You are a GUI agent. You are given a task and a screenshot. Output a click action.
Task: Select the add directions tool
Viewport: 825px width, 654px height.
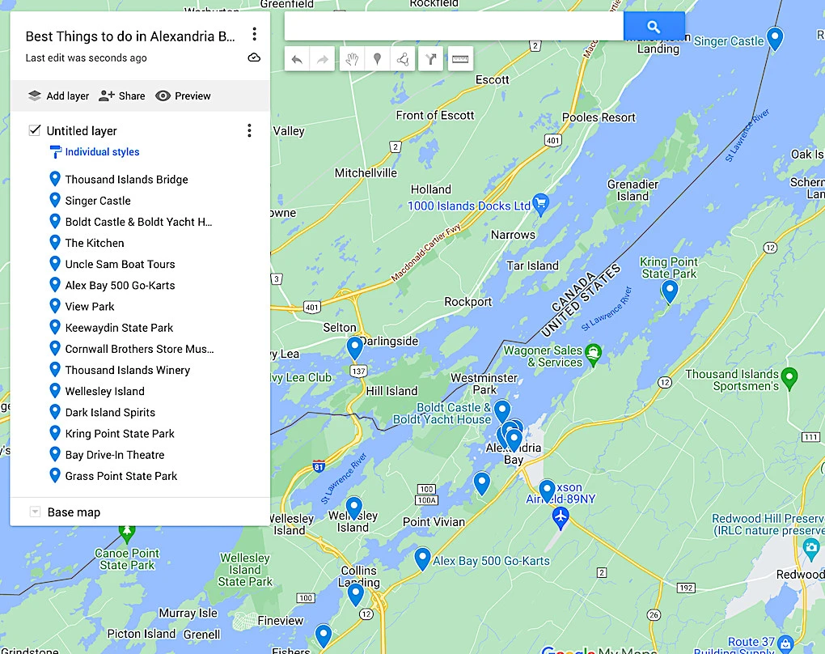431,59
